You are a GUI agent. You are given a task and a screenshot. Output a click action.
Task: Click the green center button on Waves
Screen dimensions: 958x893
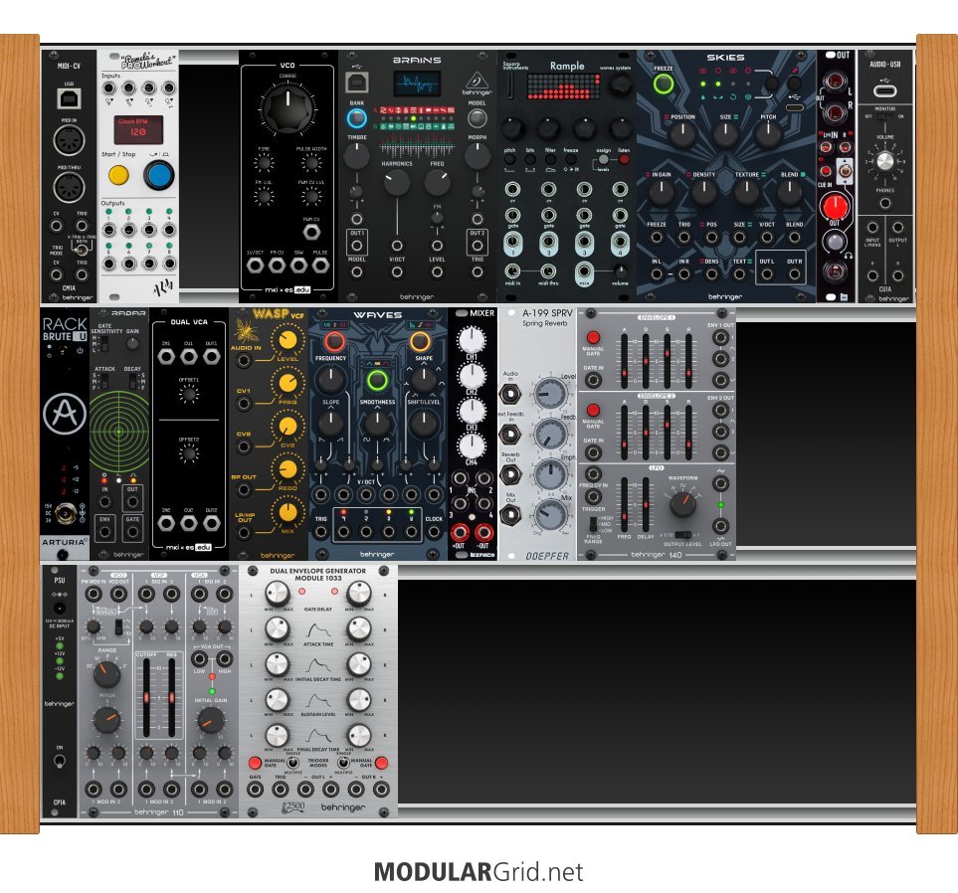coord(377,380)
